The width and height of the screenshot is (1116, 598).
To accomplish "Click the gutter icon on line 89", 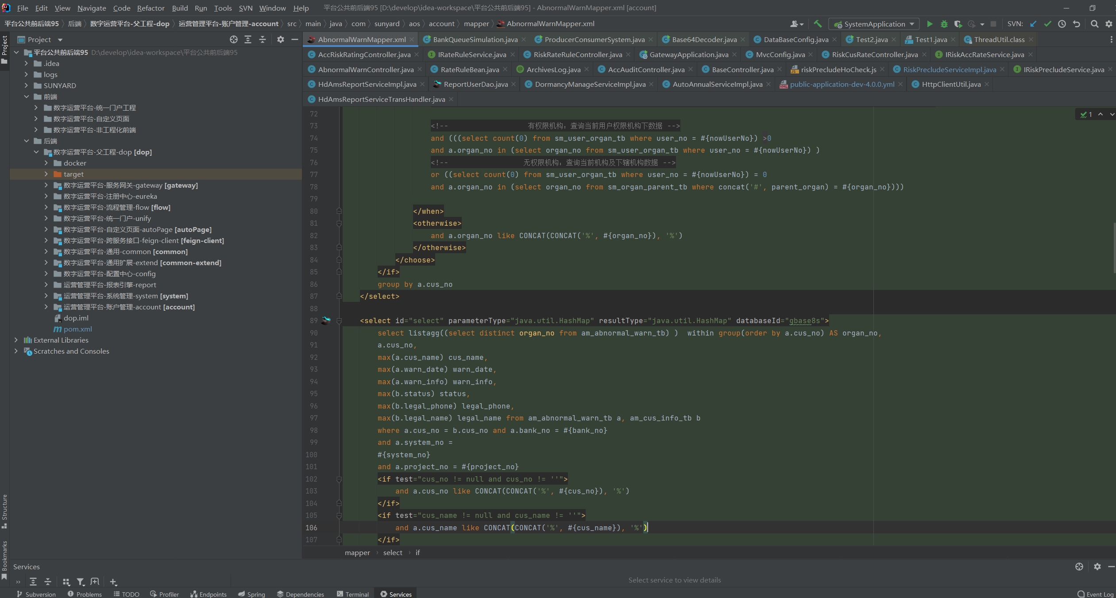I will click(x=326, y=320).
